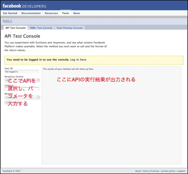Open the privacy policy footer link

pyautogui.click(x=168, y=171)
